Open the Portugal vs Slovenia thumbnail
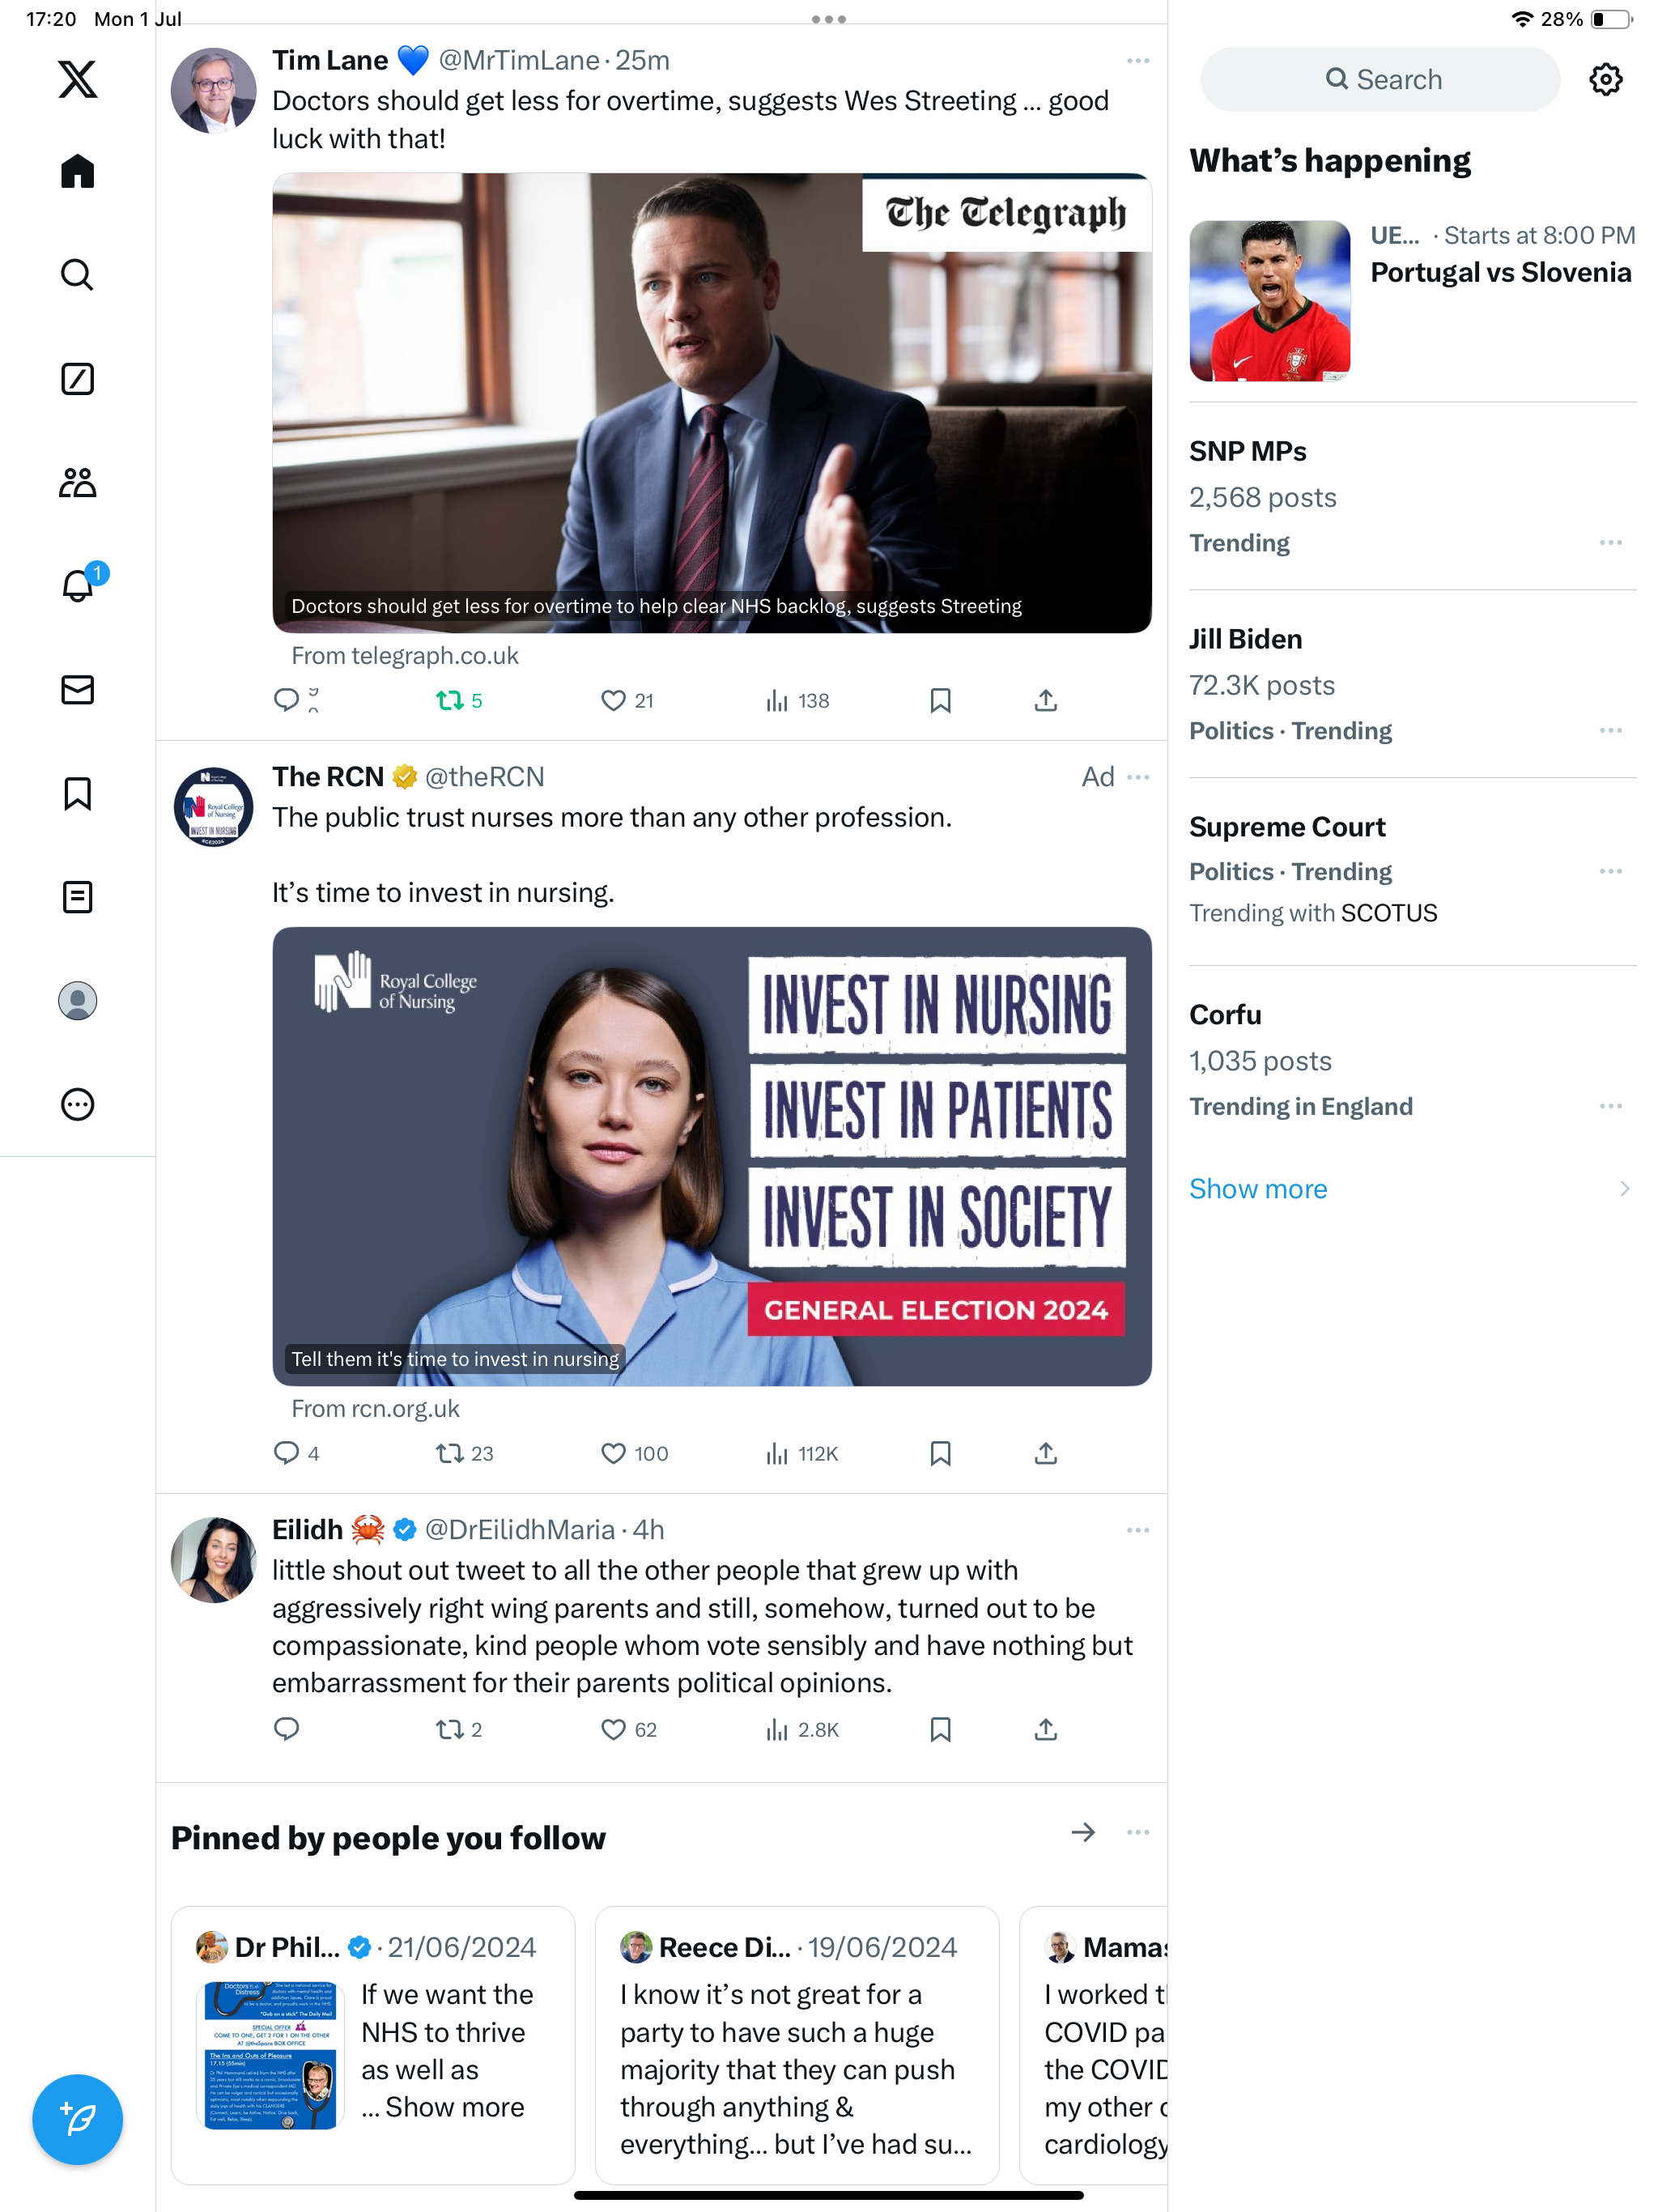 (x=1269, y=301)
